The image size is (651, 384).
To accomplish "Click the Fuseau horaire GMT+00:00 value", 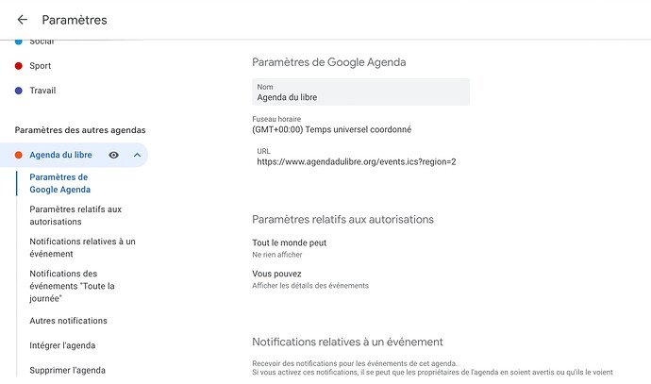I will 331,129.
